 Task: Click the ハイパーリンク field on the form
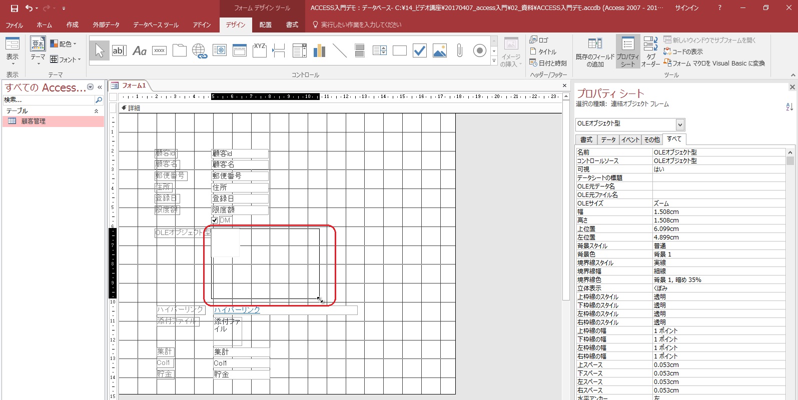(285, 310)
